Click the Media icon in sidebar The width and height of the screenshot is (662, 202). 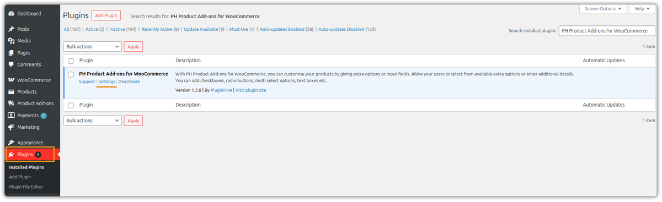coord(11,41)
